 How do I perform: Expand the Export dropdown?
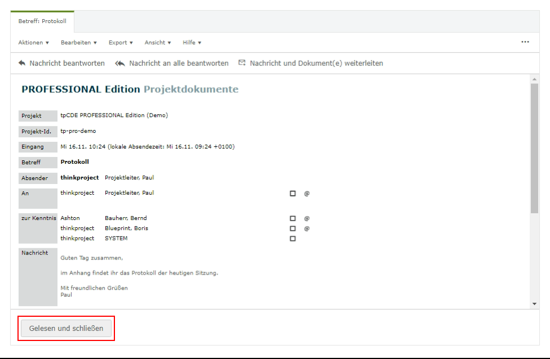tap(121, 43)
